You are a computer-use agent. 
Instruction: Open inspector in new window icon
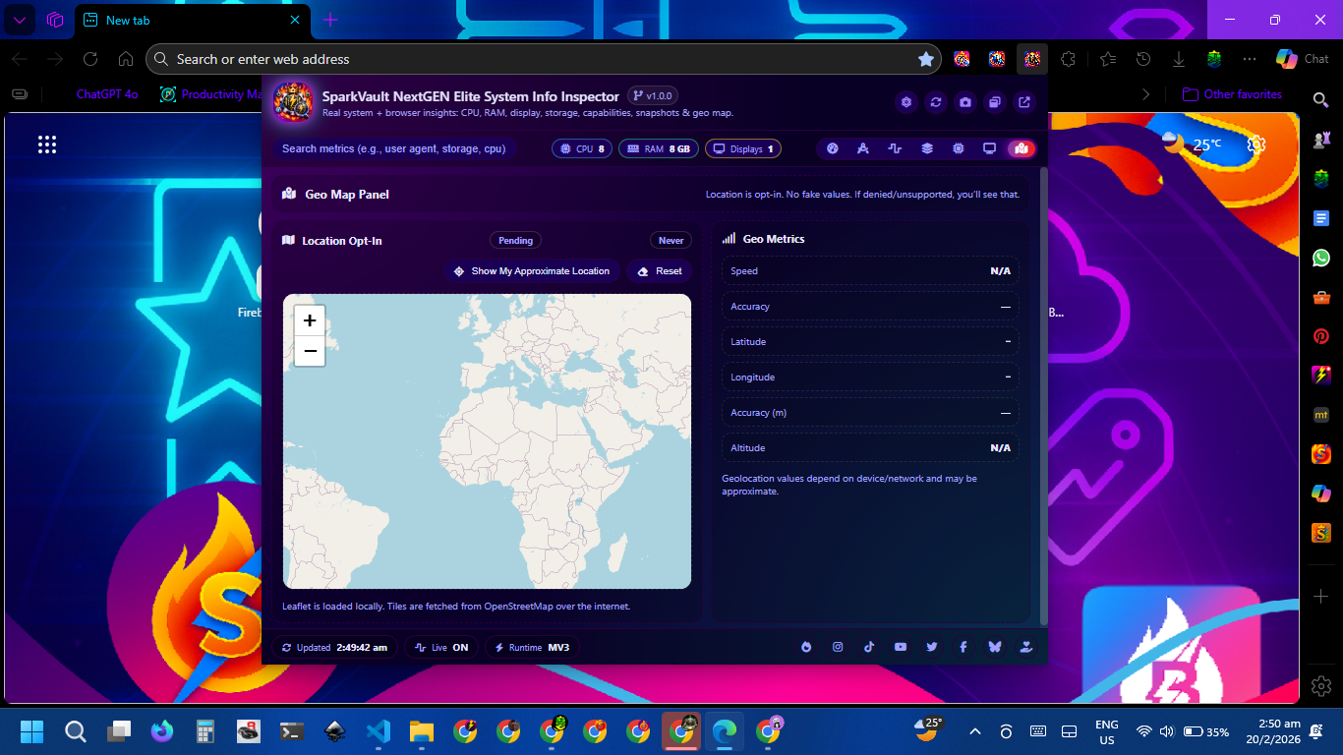pyautogui.click(x=1024, y=102)
